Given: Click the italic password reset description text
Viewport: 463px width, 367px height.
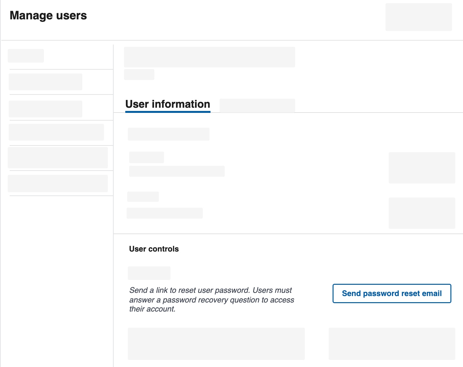Looking at the screenshot, I should (211, 300).
